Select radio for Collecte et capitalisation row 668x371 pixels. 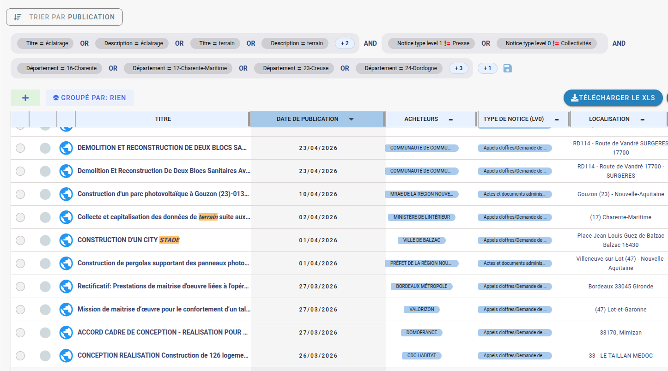point(20,217)
